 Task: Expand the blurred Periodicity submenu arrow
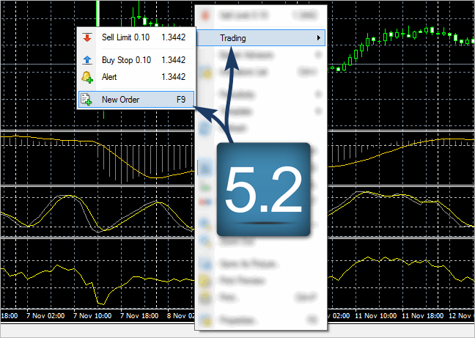coord(318,95)
